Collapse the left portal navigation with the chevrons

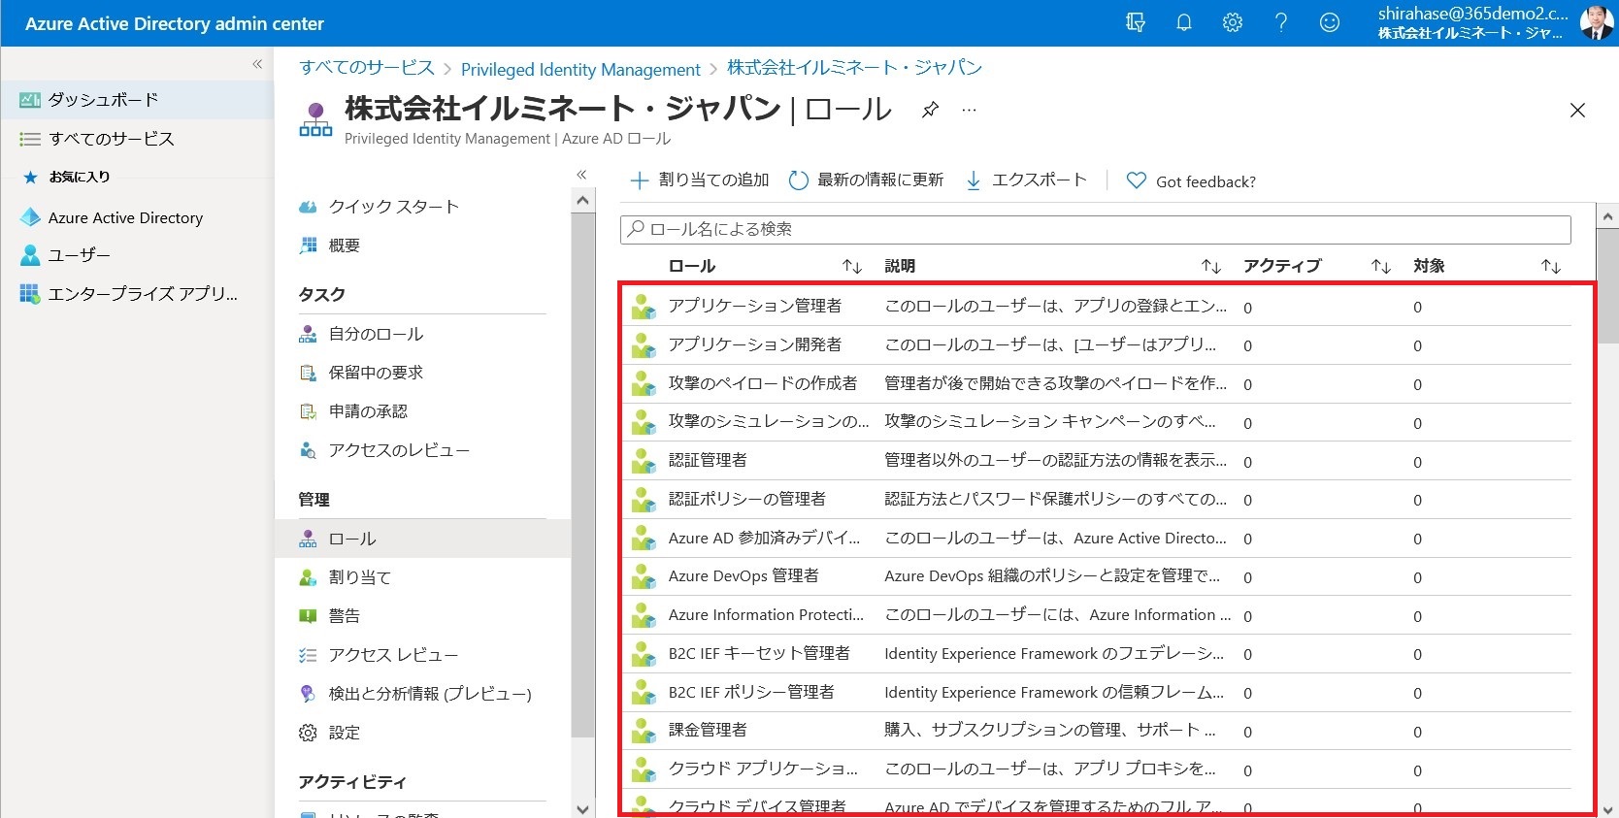coord(257,64)
